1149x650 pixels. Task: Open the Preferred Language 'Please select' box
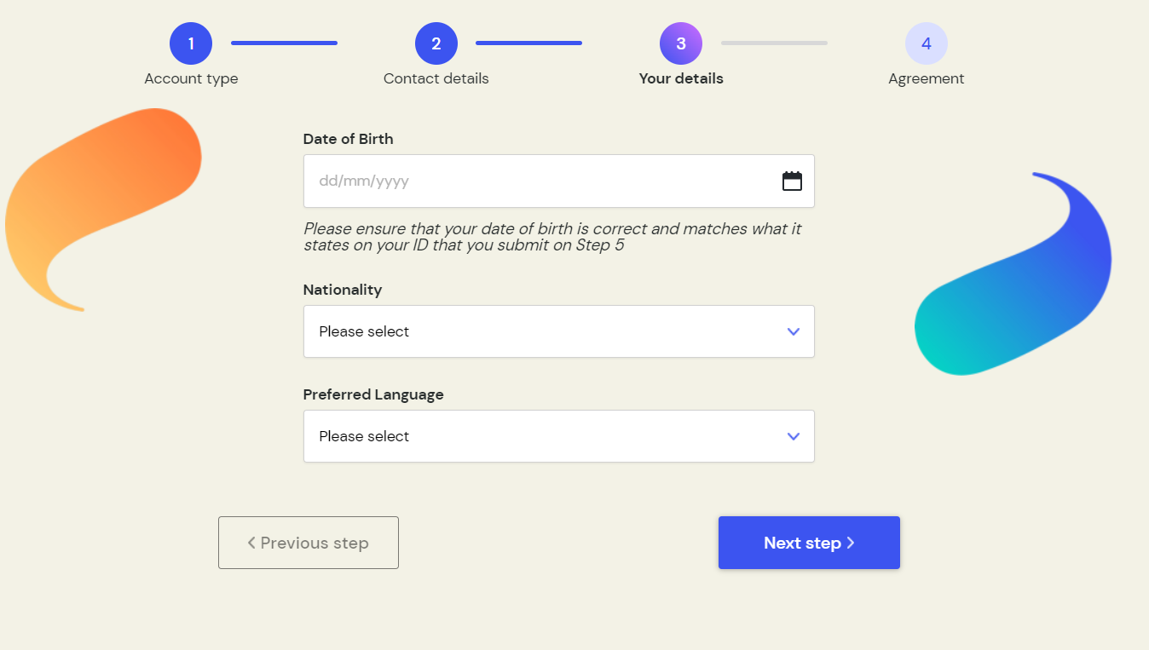tap(559, 436)
